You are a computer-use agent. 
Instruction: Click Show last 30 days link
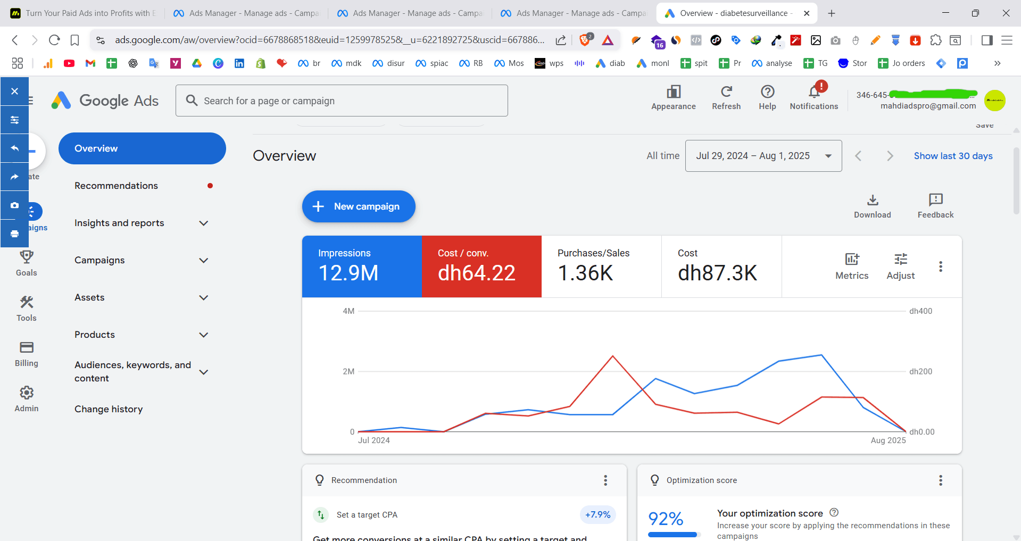pos(953,156)
